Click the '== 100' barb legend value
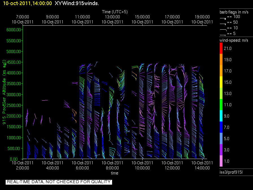The height and width of the screenshot is (190, 253). click(x=234, y=17)
